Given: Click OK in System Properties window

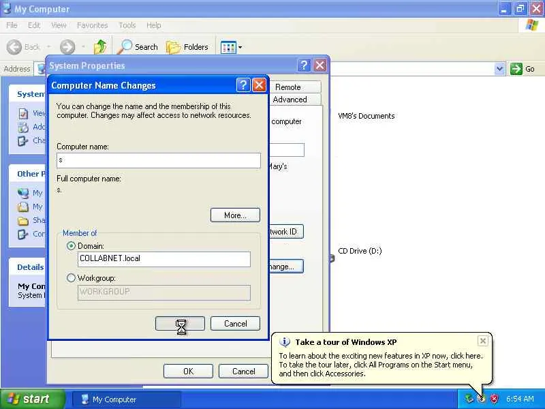Looking at the screenshot, I should (188, 371).
